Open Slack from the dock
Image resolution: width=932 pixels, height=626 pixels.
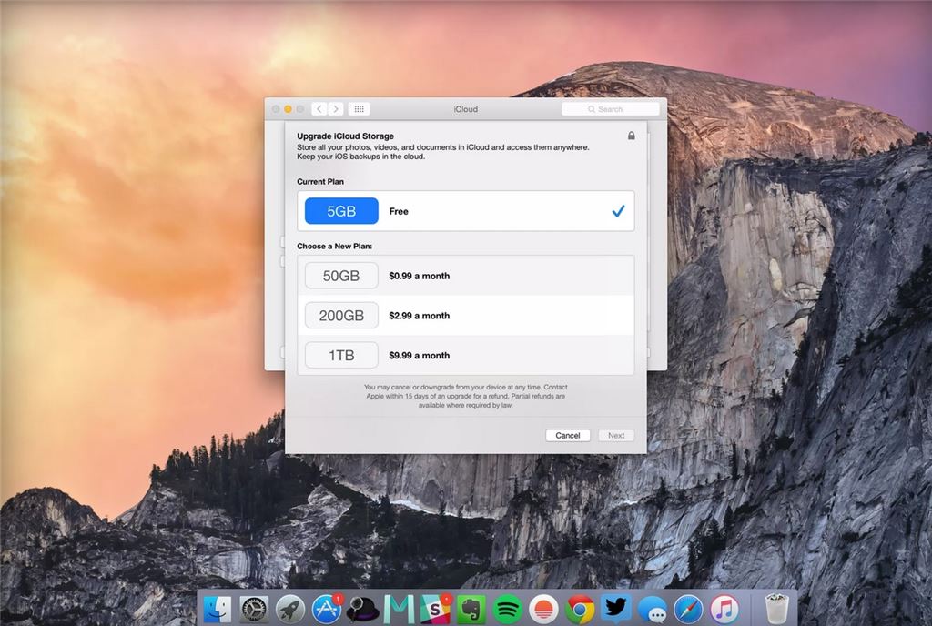435,609
